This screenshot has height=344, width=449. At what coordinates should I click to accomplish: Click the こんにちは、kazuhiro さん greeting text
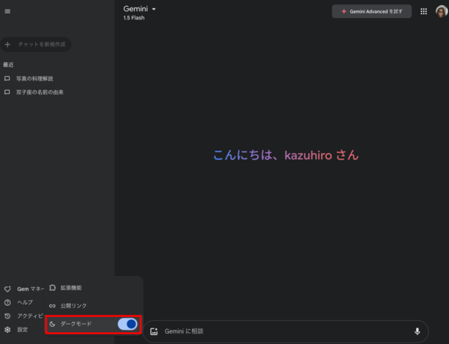point(286,155)
